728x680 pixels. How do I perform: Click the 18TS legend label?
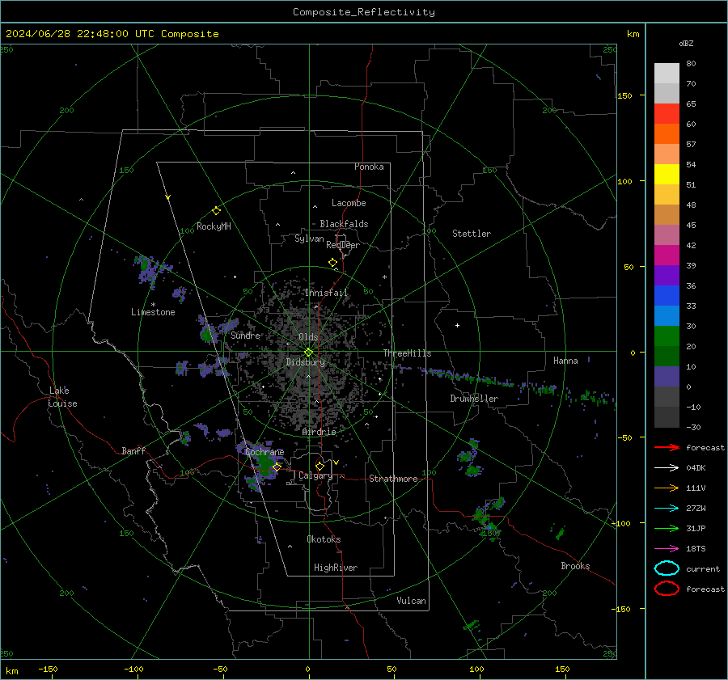pyautogui.click(x=696, y=549)
